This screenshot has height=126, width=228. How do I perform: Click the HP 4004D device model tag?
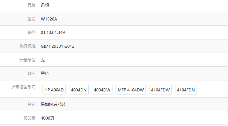point(54,90)
